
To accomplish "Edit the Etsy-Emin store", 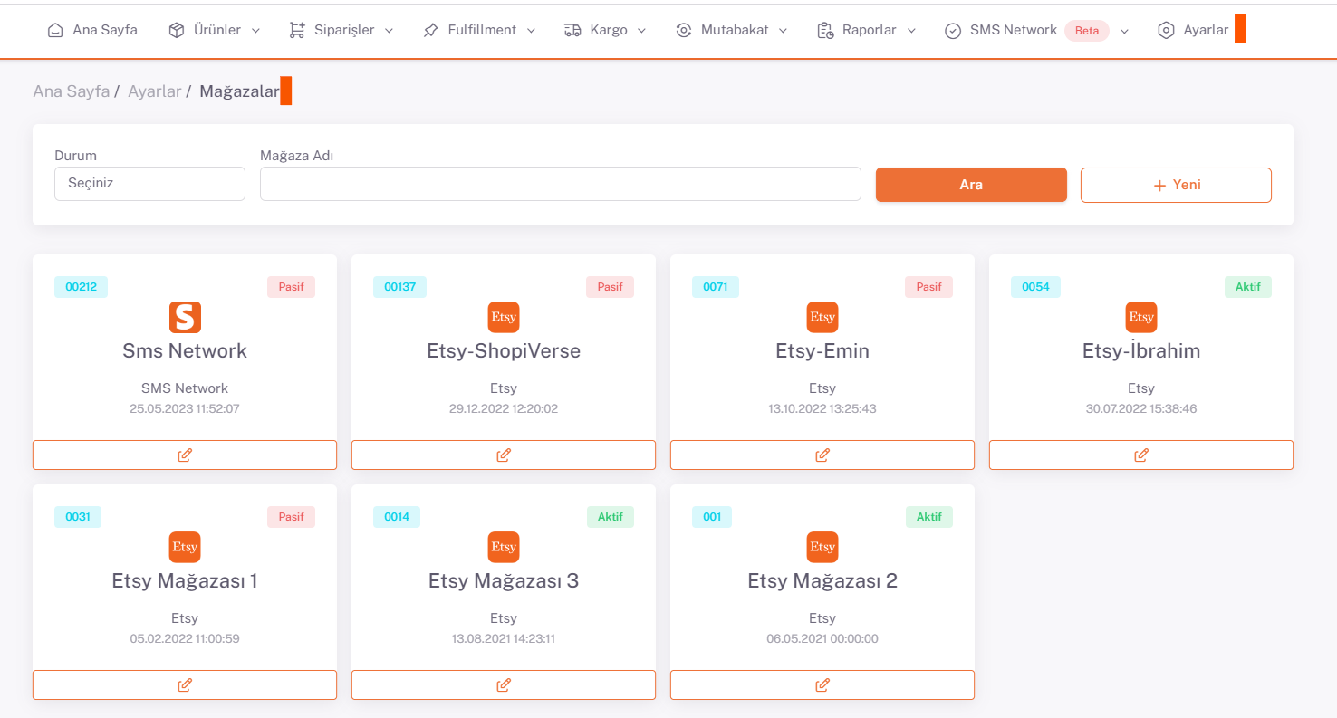I will pos(822,455).
